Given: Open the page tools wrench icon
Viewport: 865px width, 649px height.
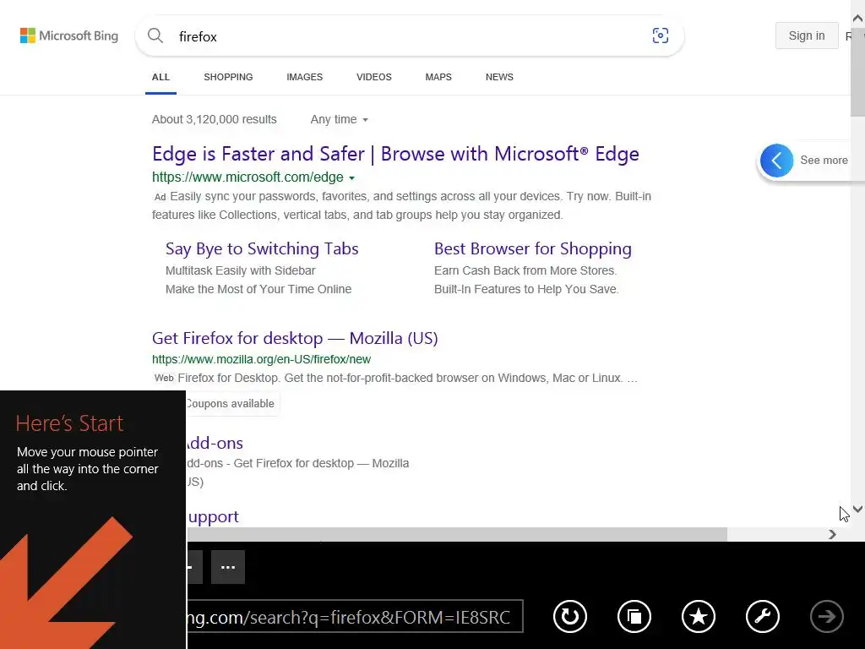Looking at the screenshot, I should pyautogui.click(x=763, y=617).
